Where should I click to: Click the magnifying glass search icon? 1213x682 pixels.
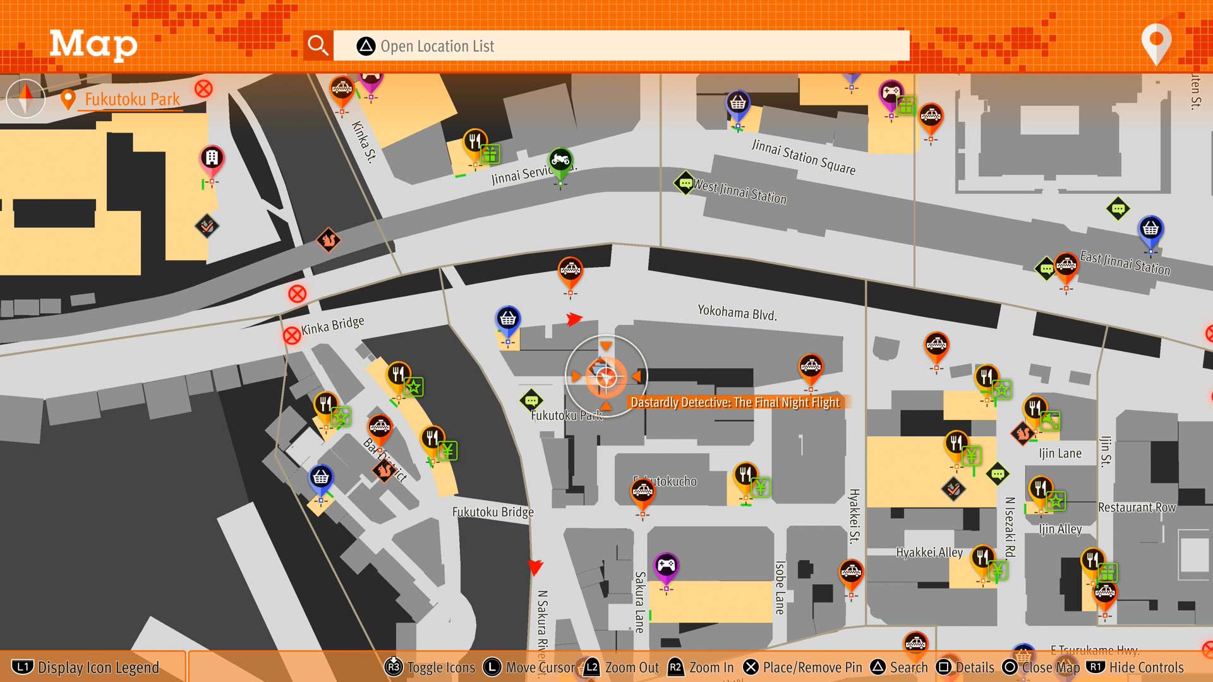pyautogui.click(x=318, y=45)
